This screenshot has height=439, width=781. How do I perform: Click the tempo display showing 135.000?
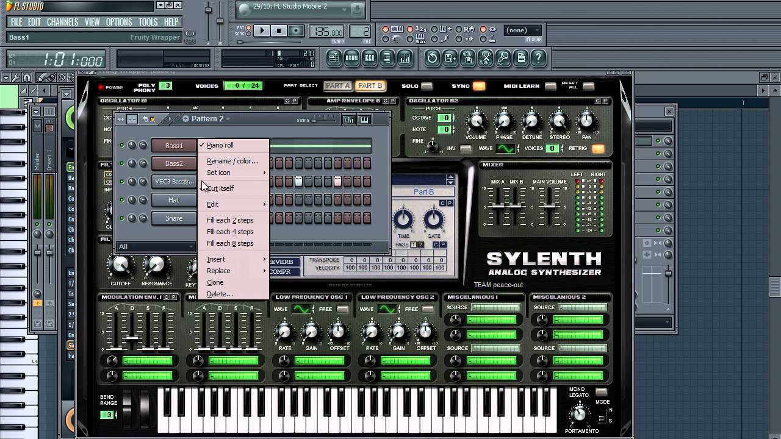click(x=326, y=30)
